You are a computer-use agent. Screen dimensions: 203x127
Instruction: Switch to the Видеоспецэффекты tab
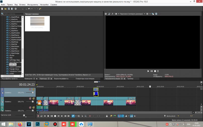(61, 79)
